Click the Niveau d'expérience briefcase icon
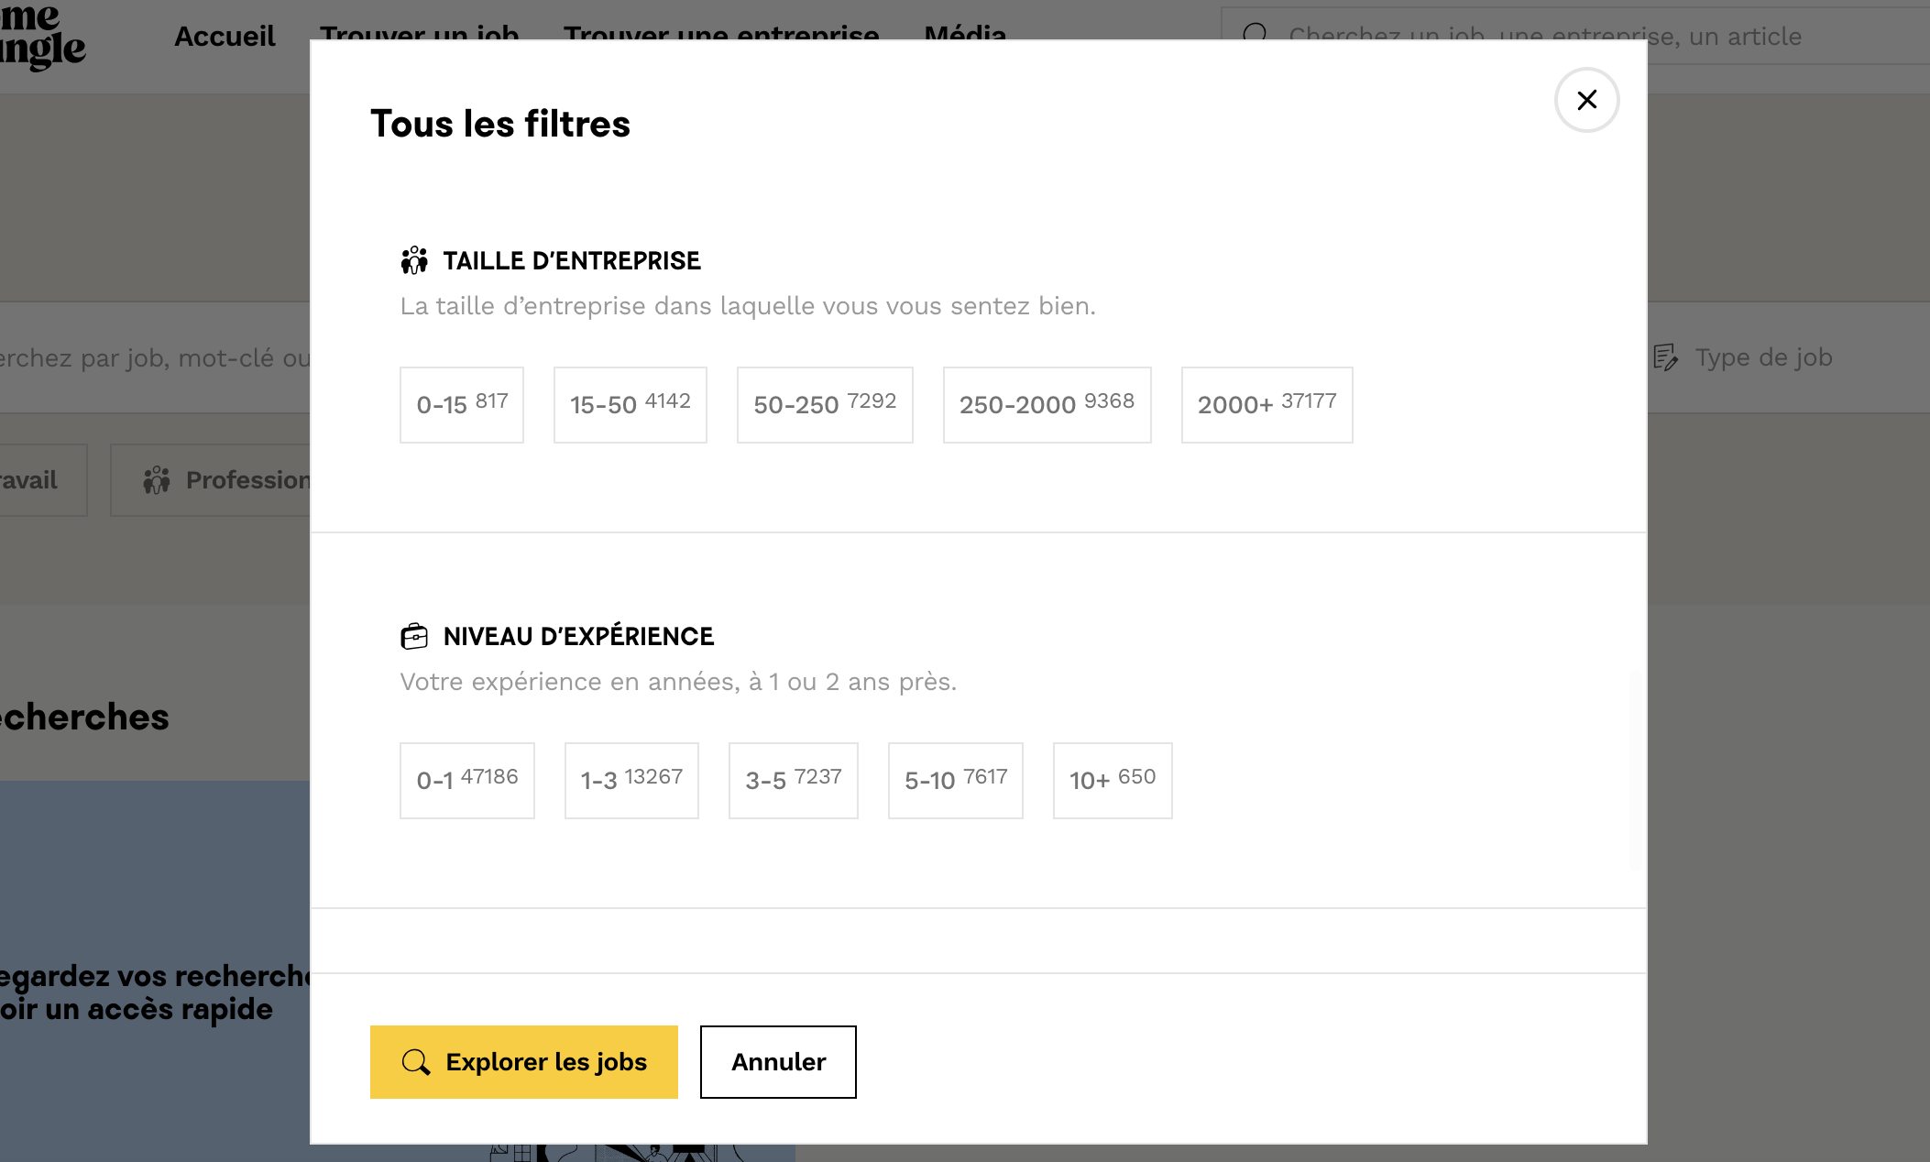 414,636
